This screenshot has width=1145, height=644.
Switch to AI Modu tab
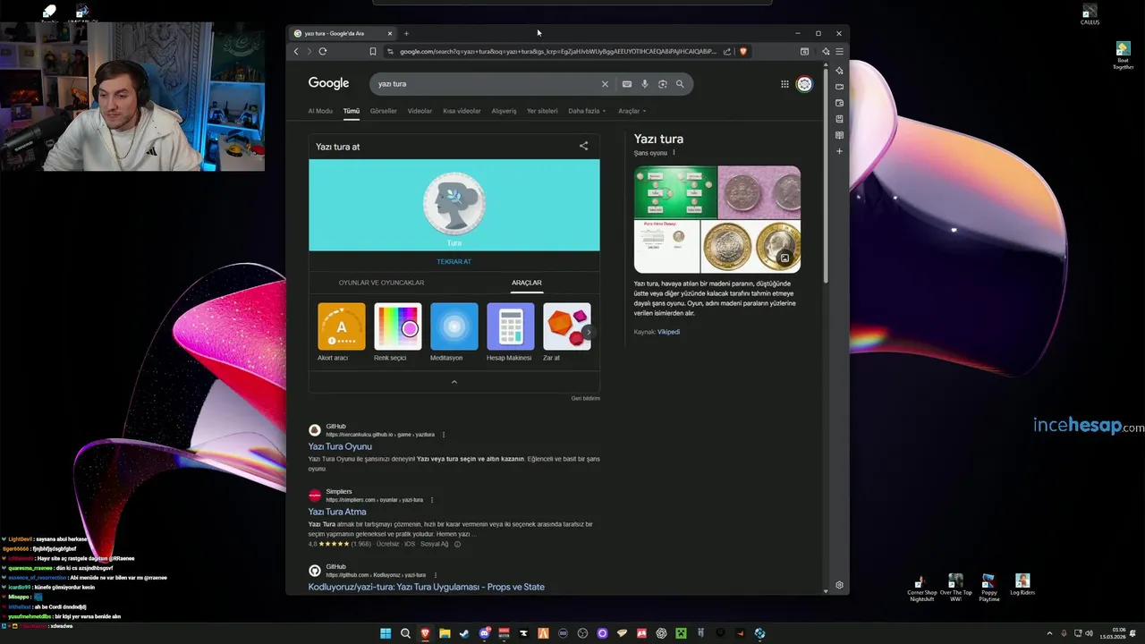(x=320, y=111)
